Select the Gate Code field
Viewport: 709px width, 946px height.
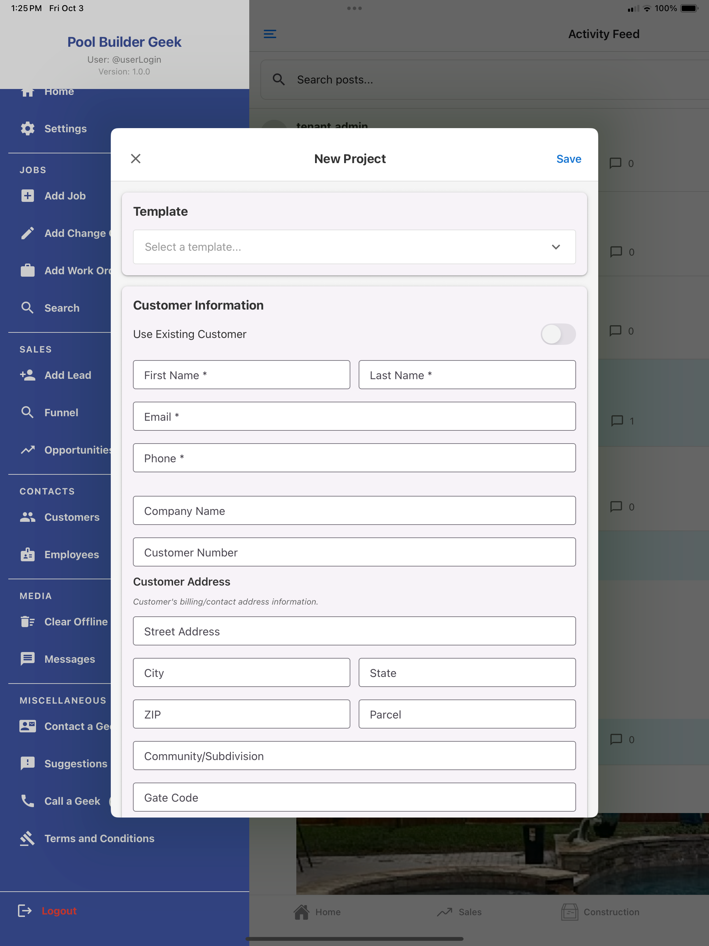tap(354, 797)
